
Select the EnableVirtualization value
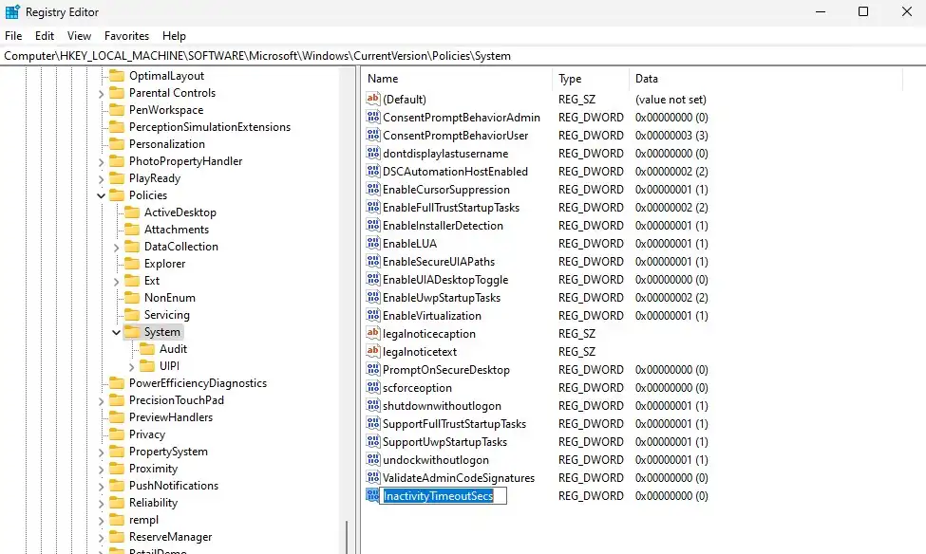click(x=432, y=316)
